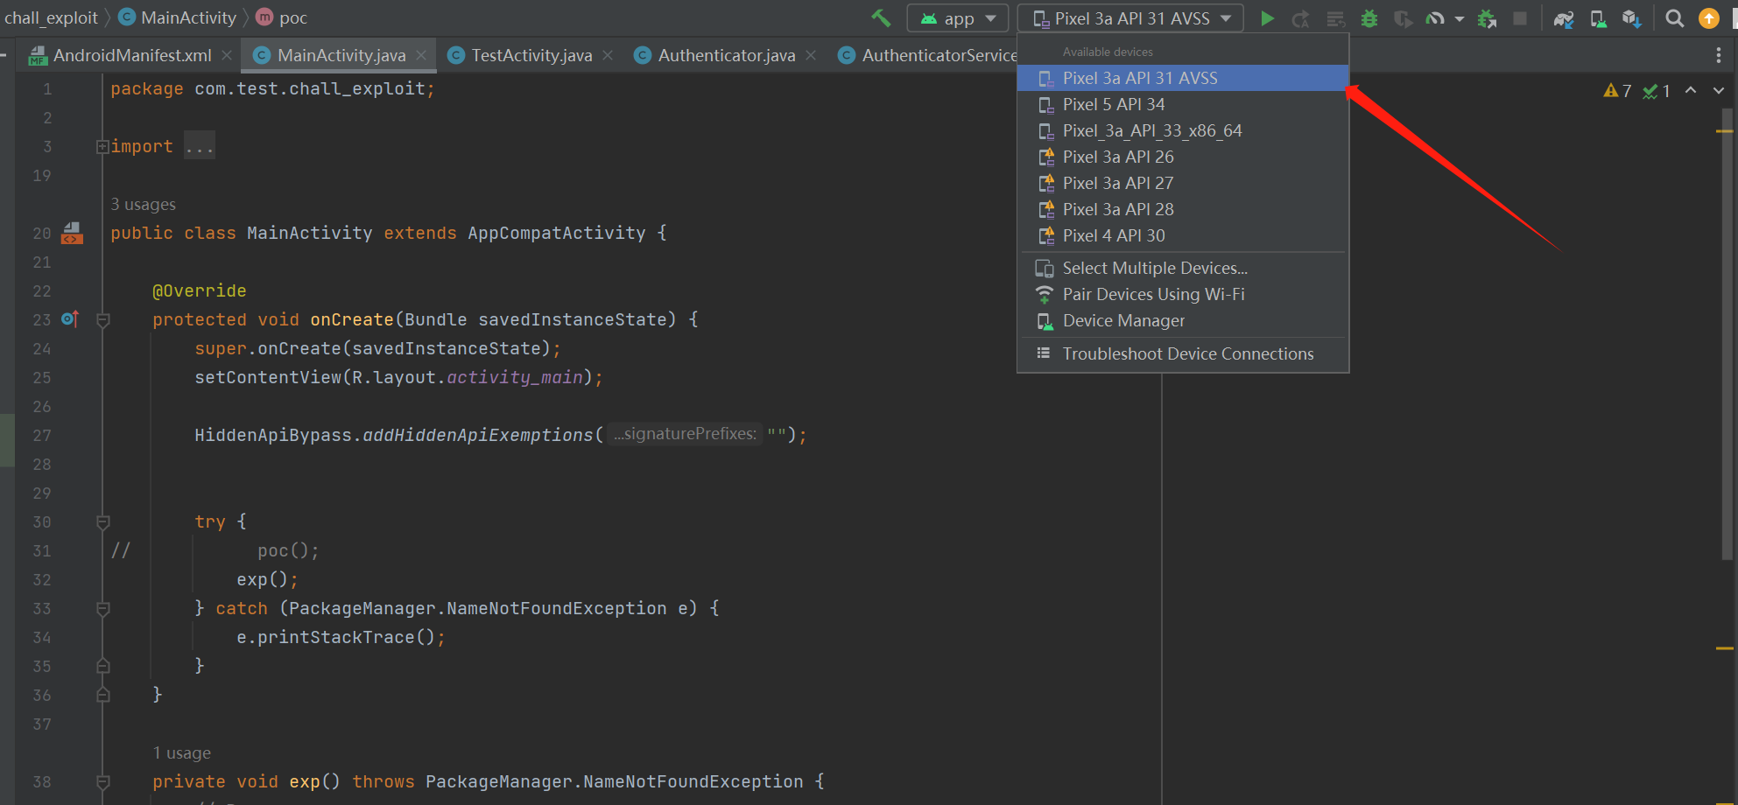Close the MainActivity.java tab
The height and width of the screenshot is (805, 1738).
tap(421, 55)
